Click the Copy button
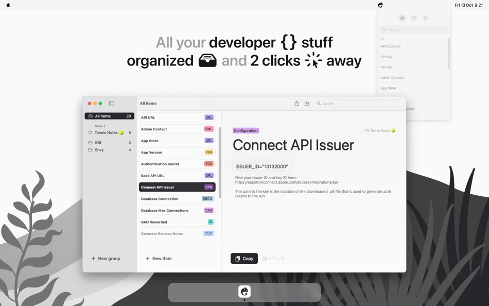The height and width of the screenshot is (306, 489). pyautogui.click(x=243, y=258)
